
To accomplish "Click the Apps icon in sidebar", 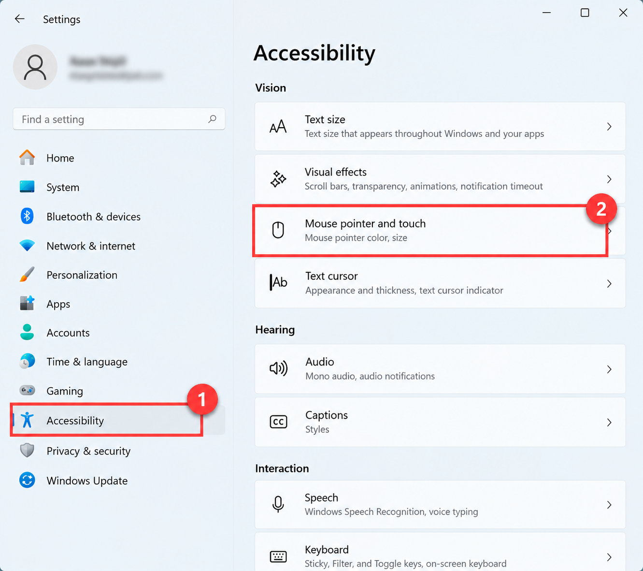I will [27, 303].
